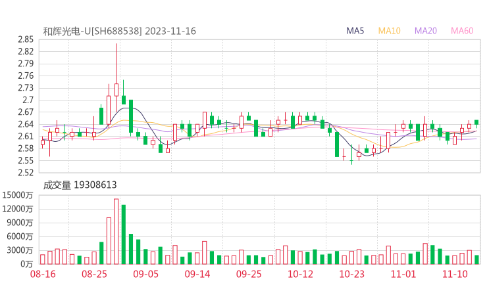The height and width of the screenshot is (289, 487).
Task: Click the 2.7 price axis label
Action: pyautogui.click(x=28, y=100)
